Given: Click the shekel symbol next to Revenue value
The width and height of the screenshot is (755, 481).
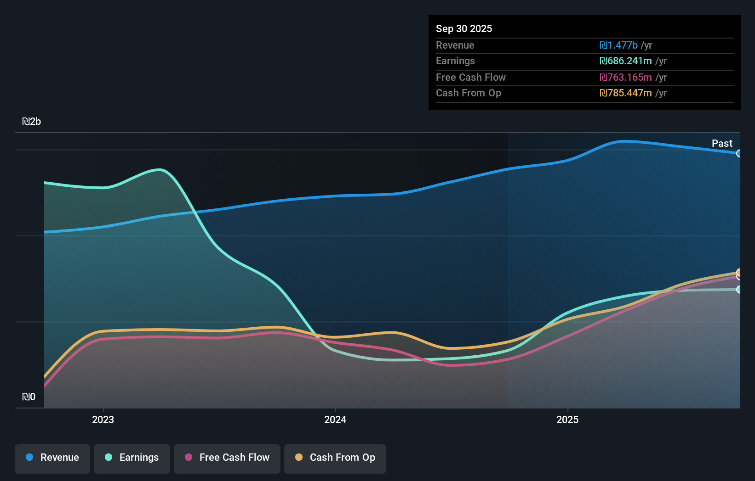Looking at the screenshot, I should 605,45.
